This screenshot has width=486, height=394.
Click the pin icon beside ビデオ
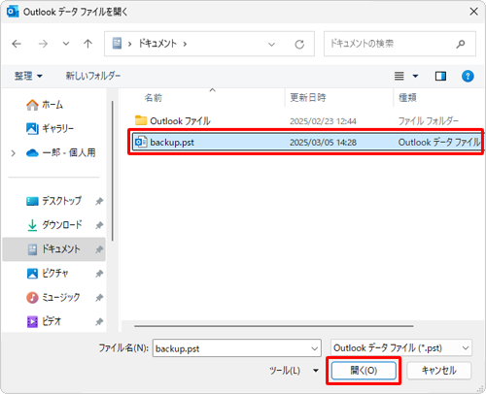click(99, 322)
